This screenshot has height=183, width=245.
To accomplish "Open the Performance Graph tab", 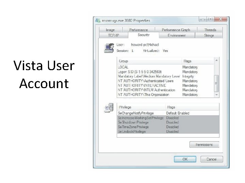I will (176, 30).
